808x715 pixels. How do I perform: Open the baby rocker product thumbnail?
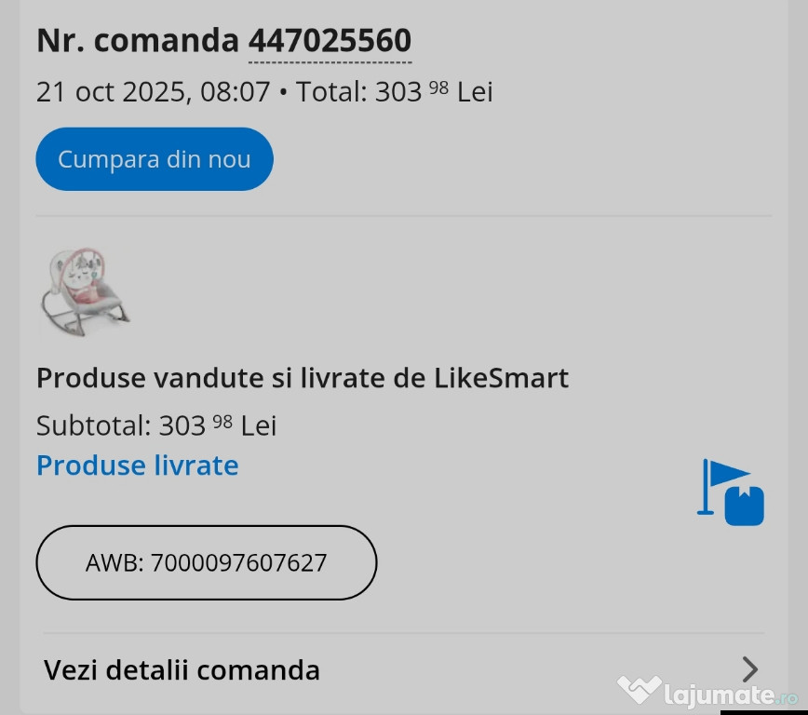click(85, 292)
